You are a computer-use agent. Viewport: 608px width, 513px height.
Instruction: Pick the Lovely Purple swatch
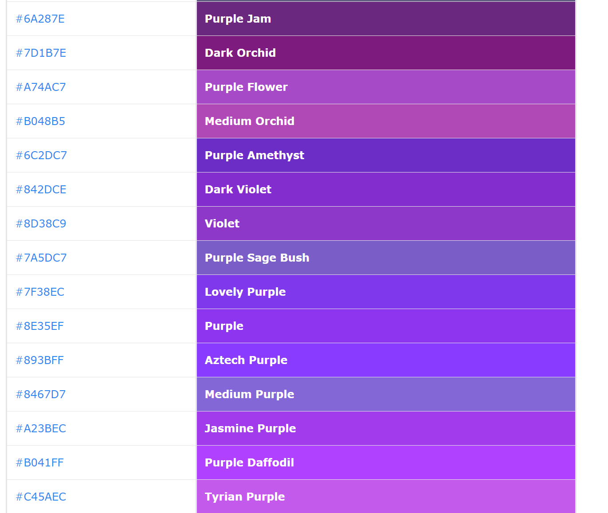tap(386, 292)
